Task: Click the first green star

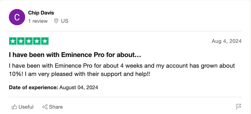Action: coord(13,41)
